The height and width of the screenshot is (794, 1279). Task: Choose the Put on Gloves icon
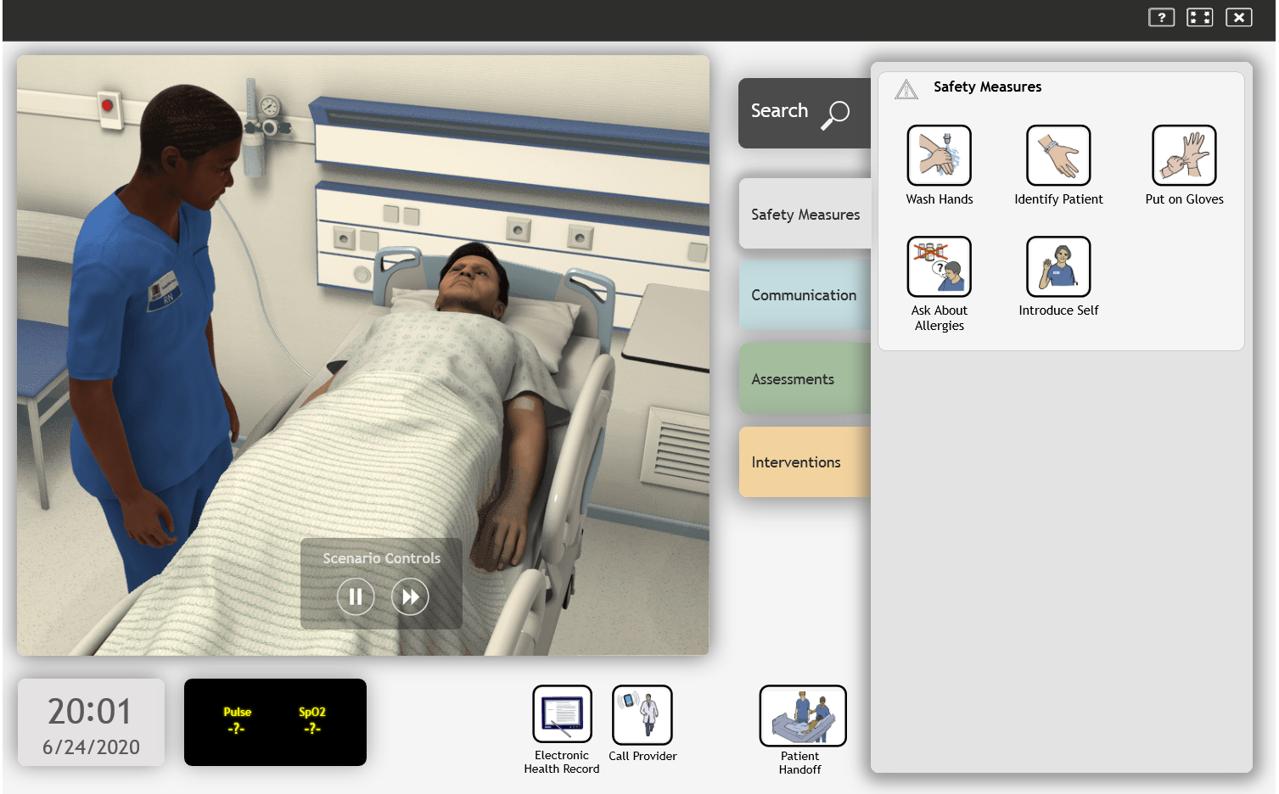(1183, 156)
